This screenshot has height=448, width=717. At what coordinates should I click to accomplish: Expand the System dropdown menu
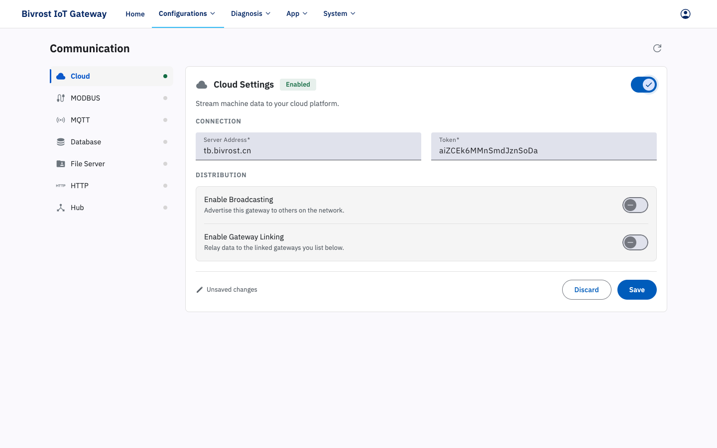point(339,13)
